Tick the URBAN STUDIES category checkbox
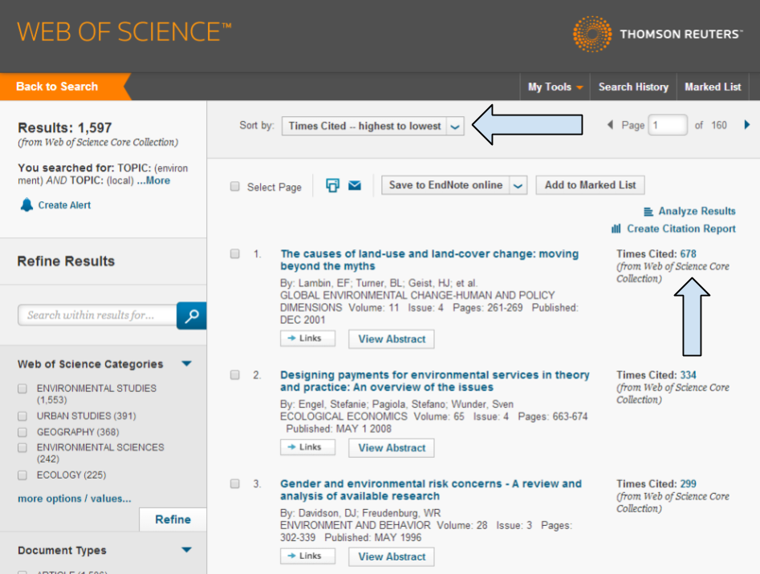 22,416
